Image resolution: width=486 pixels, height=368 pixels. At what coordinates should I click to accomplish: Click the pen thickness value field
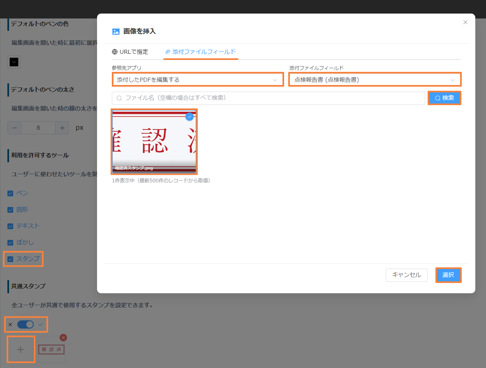pyautogui.click(x=38, y=128)
